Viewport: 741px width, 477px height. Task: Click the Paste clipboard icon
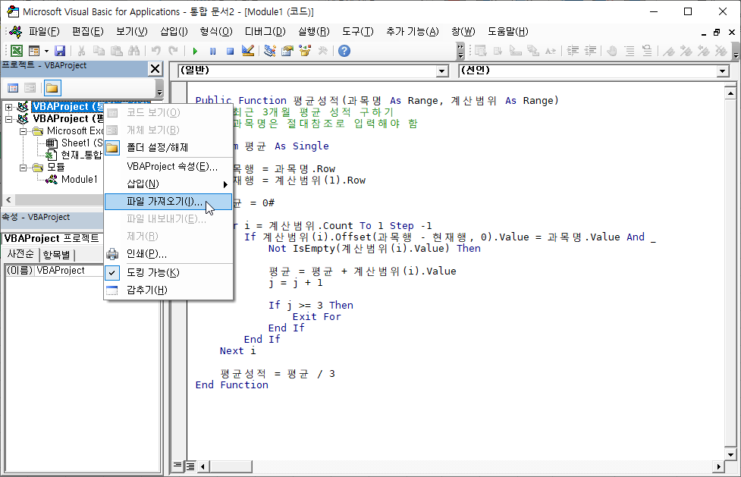(116, 51)
